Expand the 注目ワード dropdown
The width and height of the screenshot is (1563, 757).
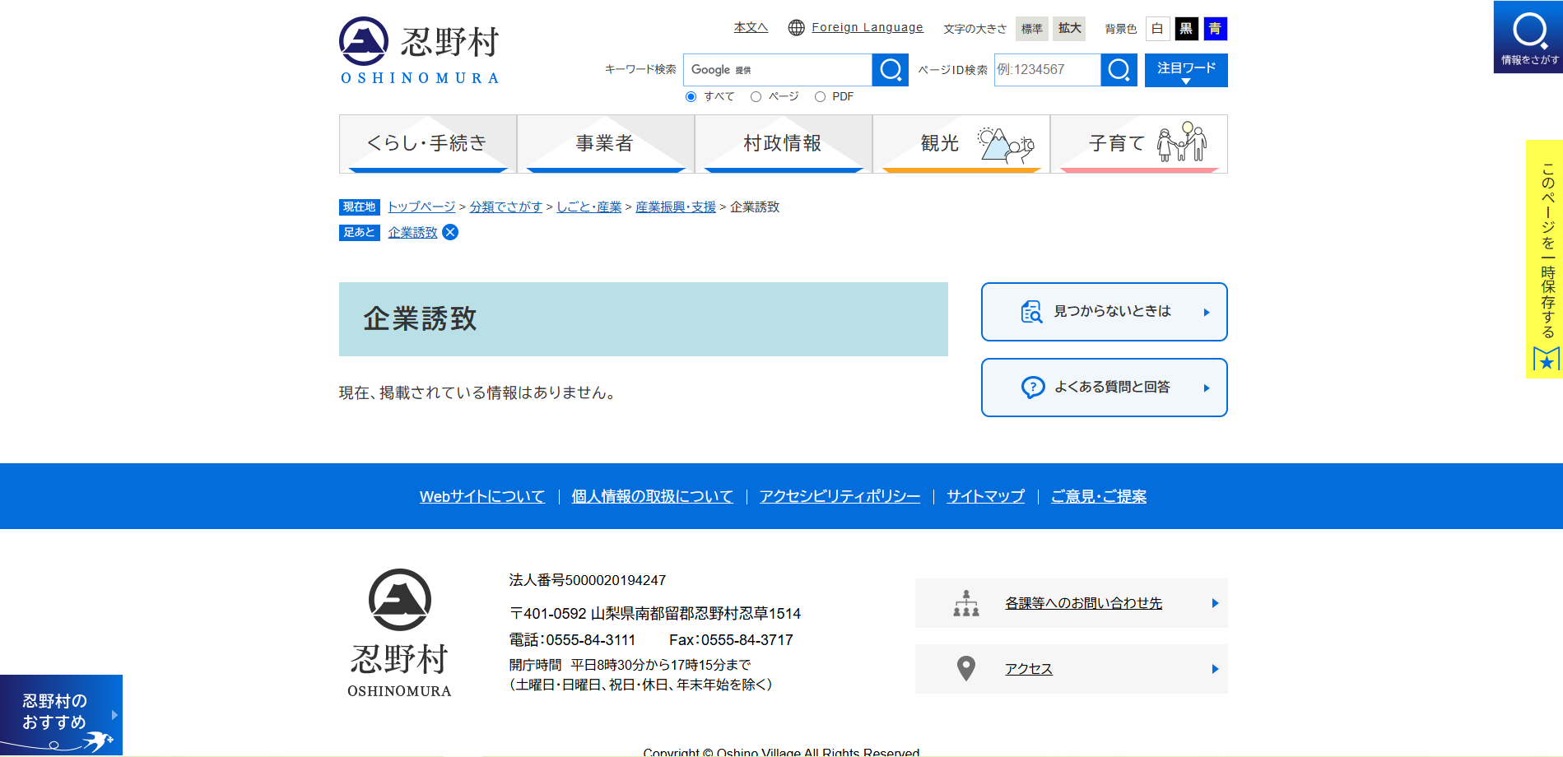click(x=1186, y=70)
